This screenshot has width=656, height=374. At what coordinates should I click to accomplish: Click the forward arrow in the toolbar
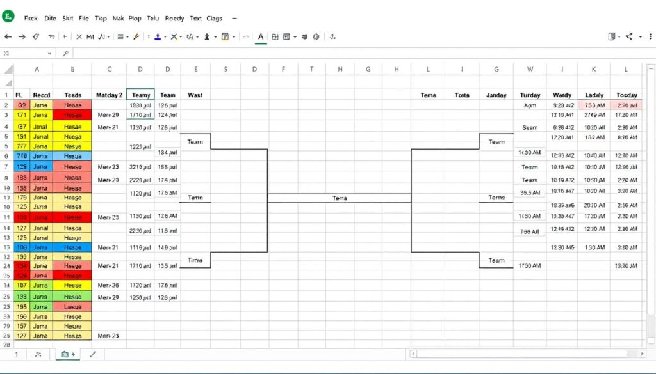pos(22,37)
